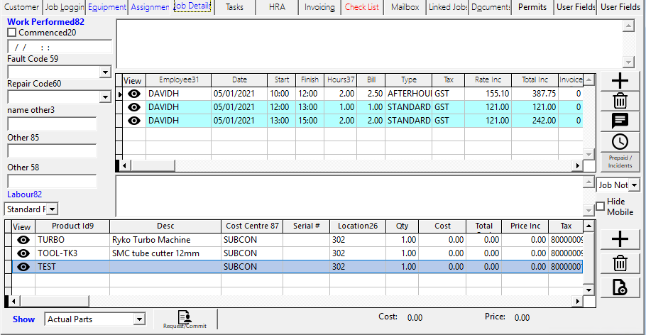646x335 pixels.
Task: Click the Prepaid / Incidents button
Action: tap(620, 162)
